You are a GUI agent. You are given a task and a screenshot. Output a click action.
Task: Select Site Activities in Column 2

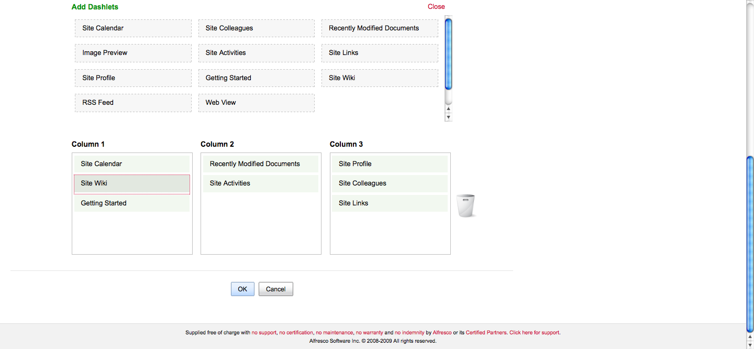(x=261, y=183)
